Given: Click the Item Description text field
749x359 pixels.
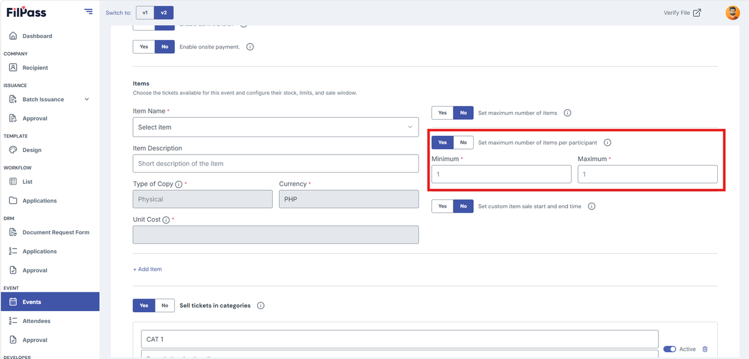Looking at the screenshot, I should pyautogui.click(x=276, y=164).
